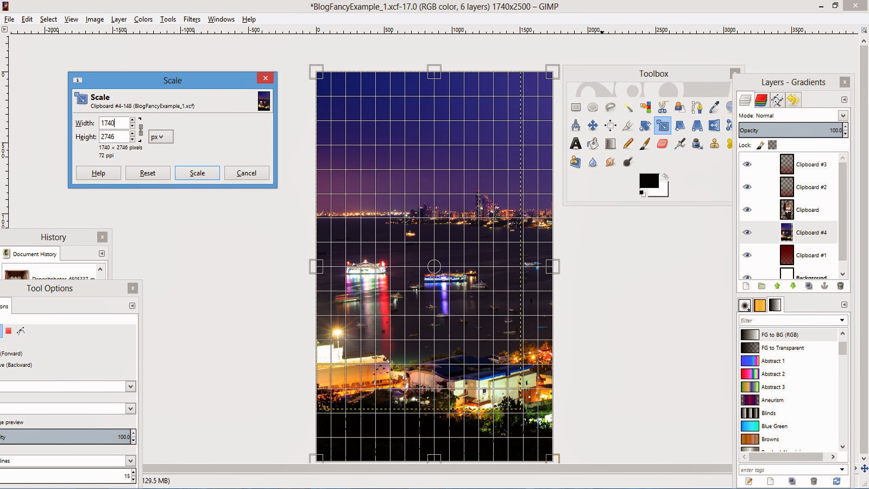Screen dimensions: 869x489
Task: Open the px units dropdown in Scale dialog
Action: [x=161, y=137]
